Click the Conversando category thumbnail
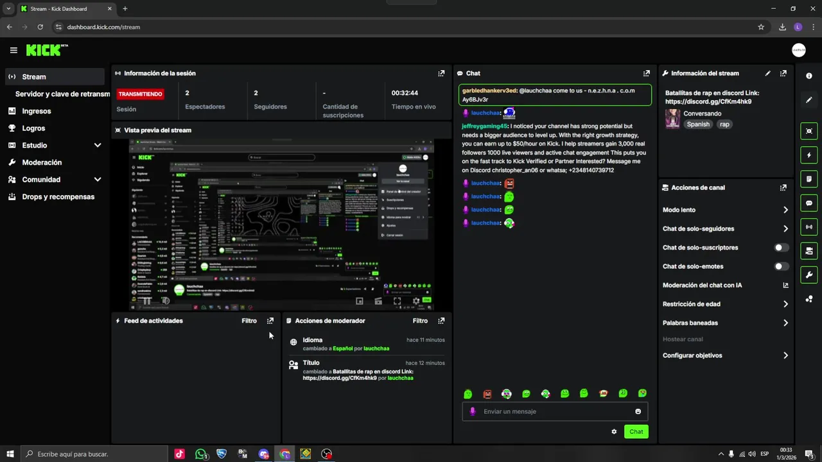Image resolution: width=822 pixels, height=462 pixels. [672, 119]
